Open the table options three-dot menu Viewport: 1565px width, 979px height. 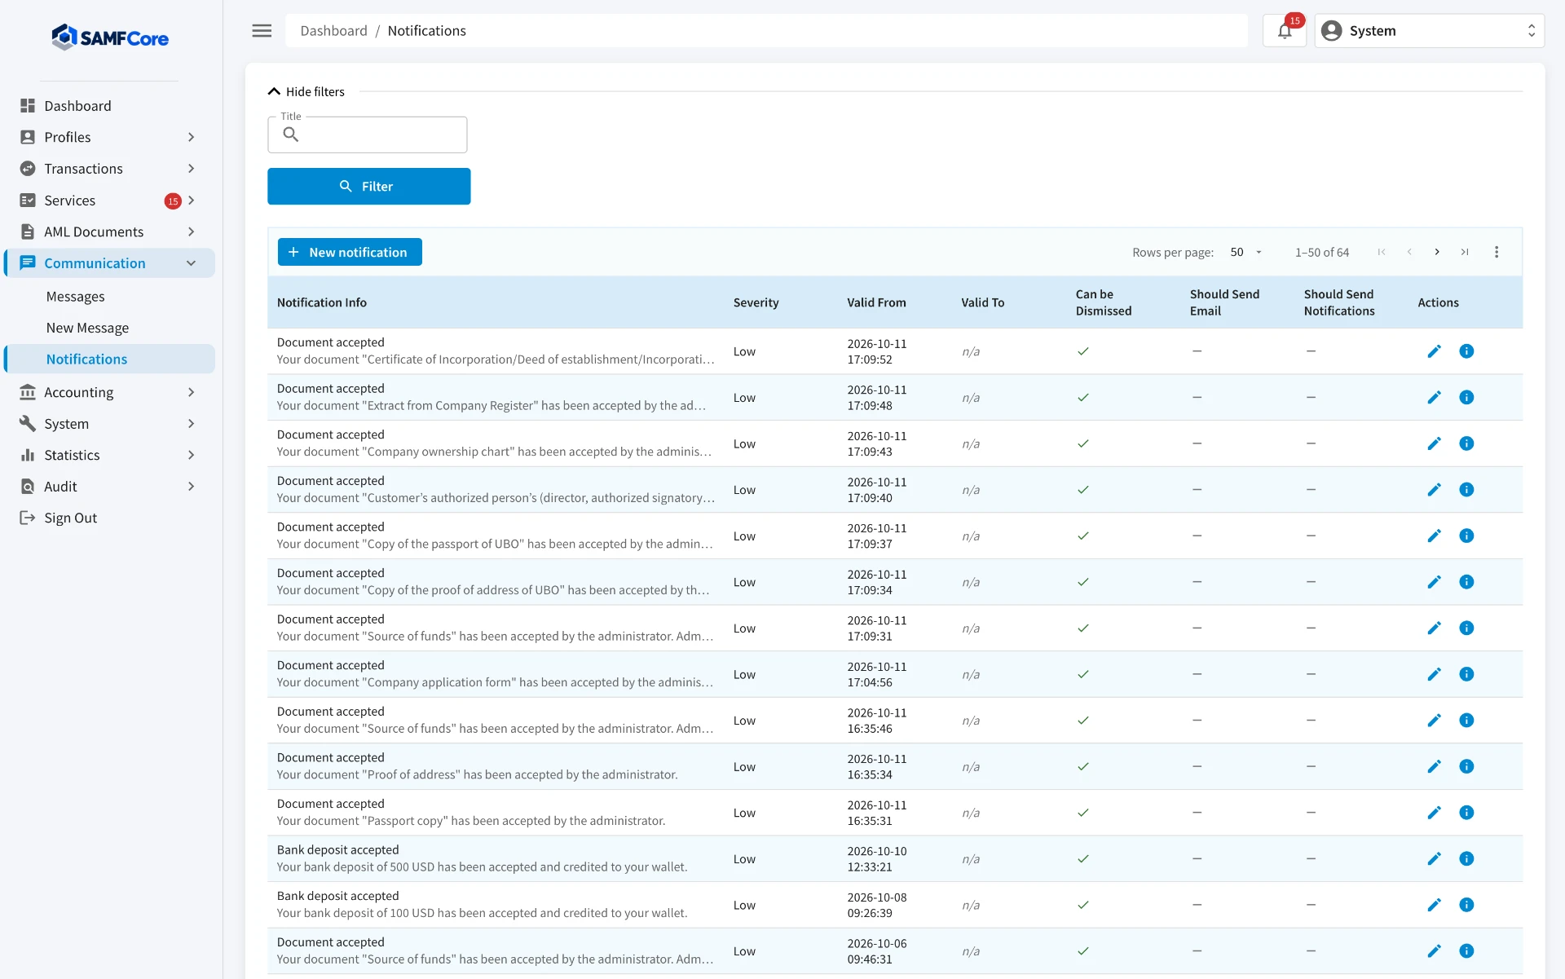[x=1497, y=252]
